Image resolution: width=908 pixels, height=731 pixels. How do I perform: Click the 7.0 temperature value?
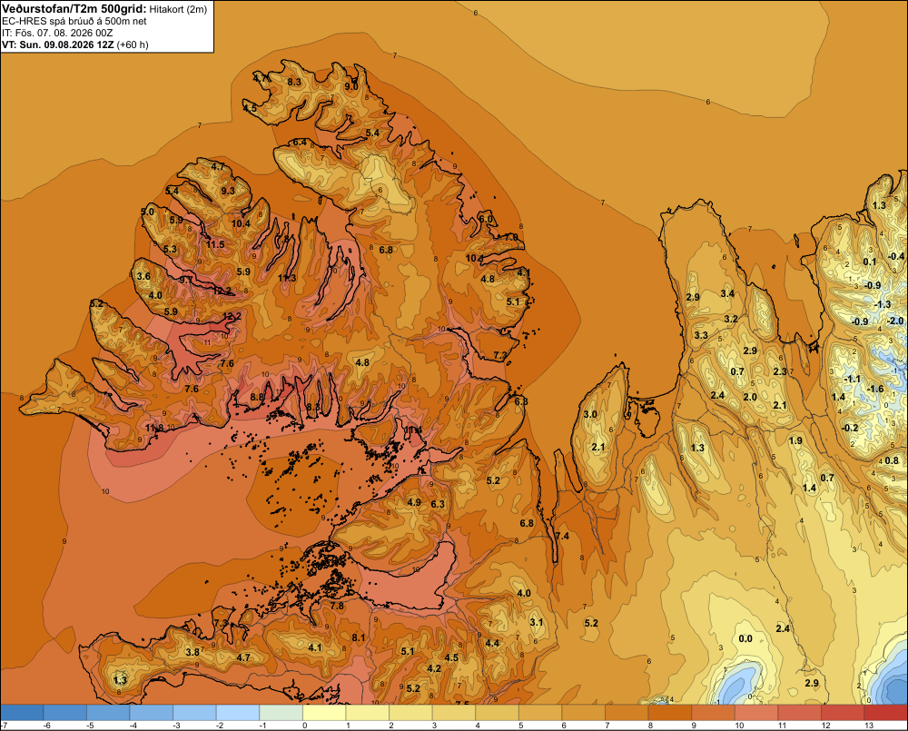(511, 237)
